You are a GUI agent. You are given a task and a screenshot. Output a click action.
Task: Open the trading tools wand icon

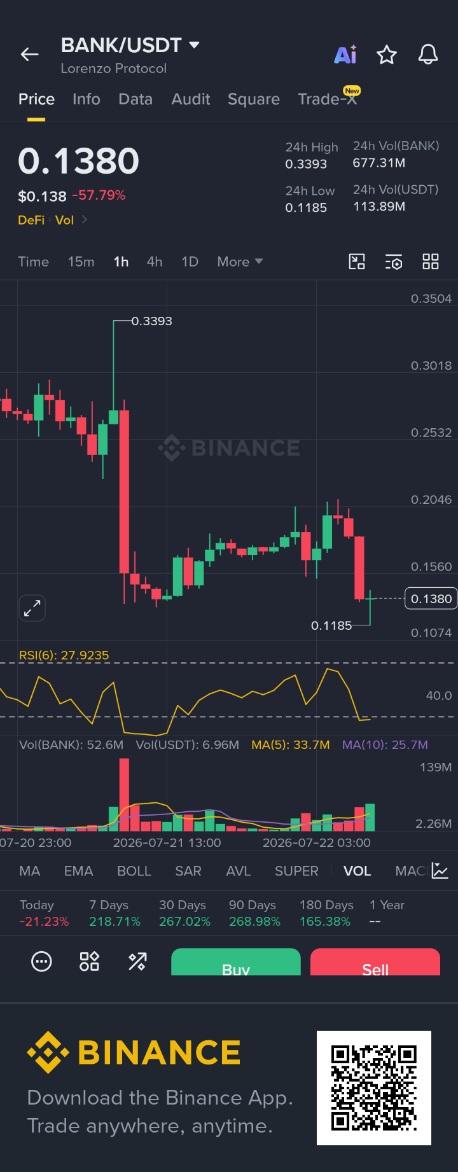coord(137,961)
